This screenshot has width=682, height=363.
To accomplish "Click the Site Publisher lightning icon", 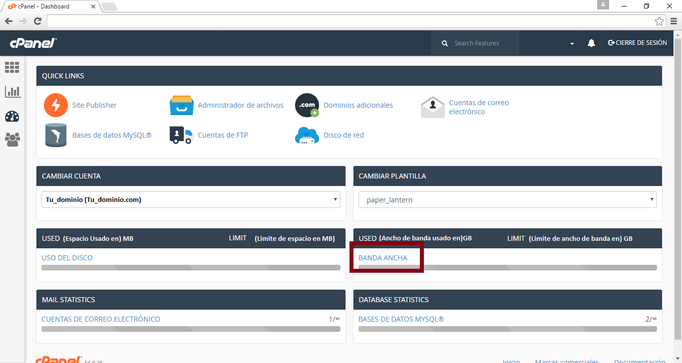I will pos(55,105).
